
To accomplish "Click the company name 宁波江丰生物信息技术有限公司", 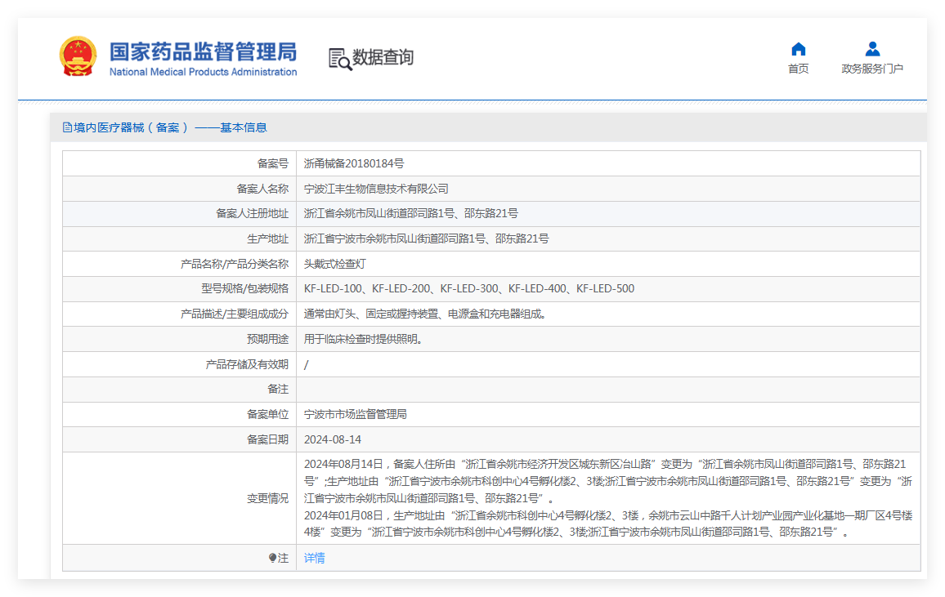I will [x=376, y=189].
